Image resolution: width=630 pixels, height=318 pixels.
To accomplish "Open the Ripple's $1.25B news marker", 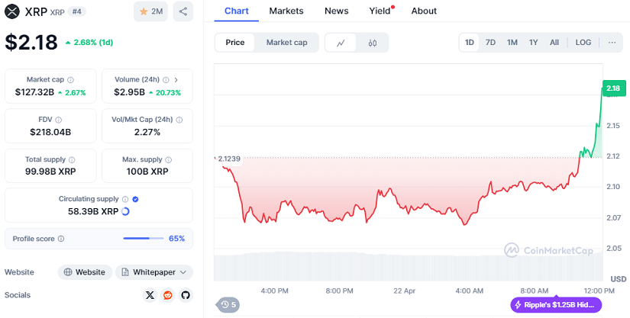I will (556, 305).
